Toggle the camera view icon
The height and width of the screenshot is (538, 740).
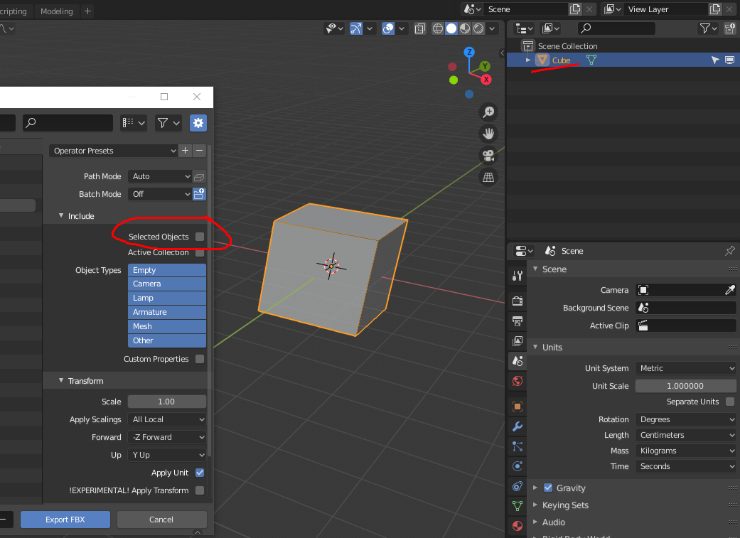pyautogui.click(x=488, y=155)
